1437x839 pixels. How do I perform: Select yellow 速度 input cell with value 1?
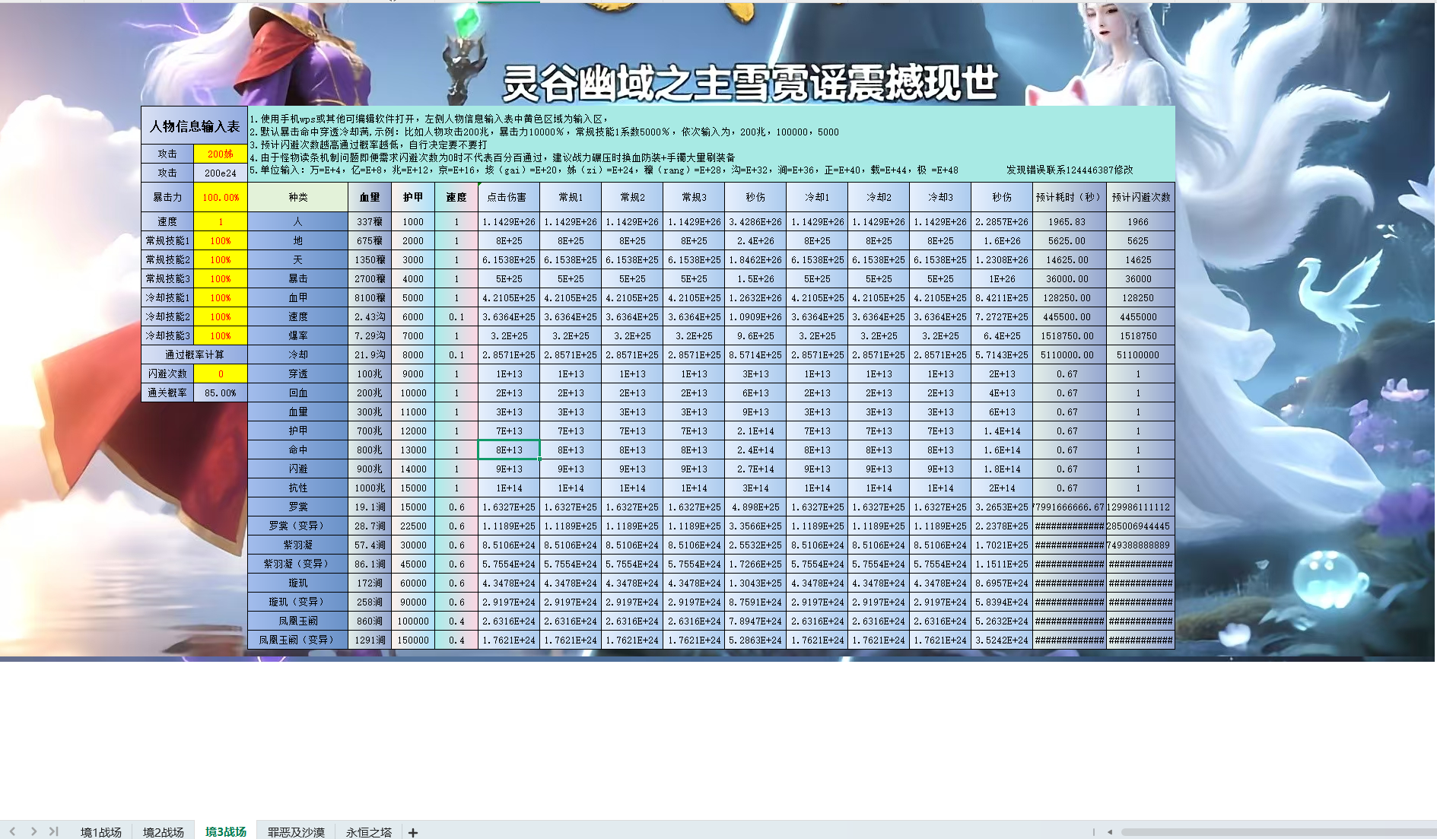[221, 221]
